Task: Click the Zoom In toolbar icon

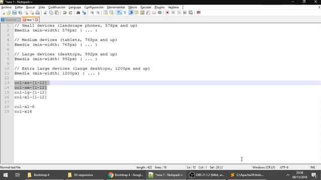Action: pos(92,12)
